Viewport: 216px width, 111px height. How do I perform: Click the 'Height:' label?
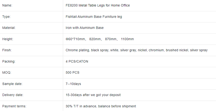(8, 39)
